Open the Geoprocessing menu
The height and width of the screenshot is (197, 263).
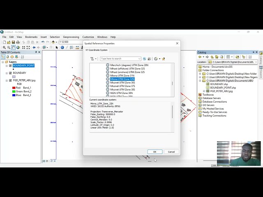[71, 37]
